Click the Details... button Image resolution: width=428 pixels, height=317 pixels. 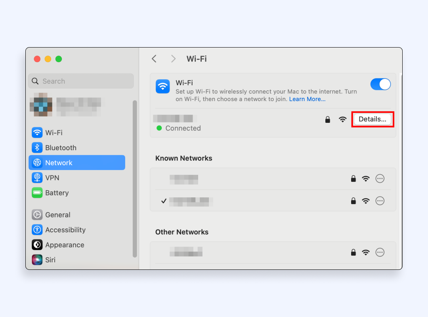click(x=372, y=119)
